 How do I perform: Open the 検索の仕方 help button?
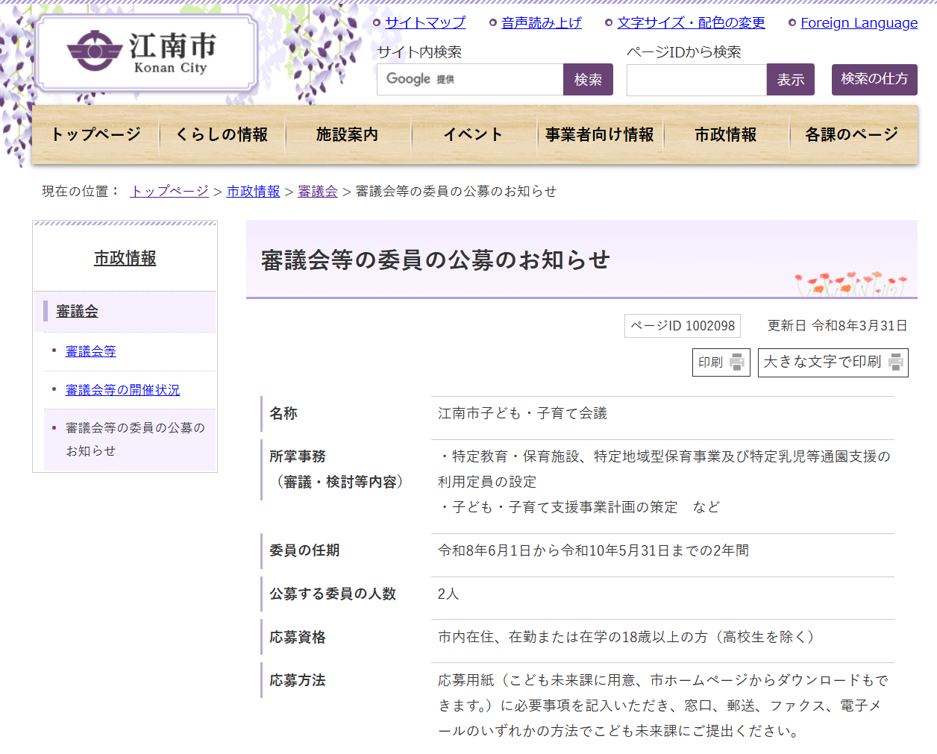pos(874,80)
